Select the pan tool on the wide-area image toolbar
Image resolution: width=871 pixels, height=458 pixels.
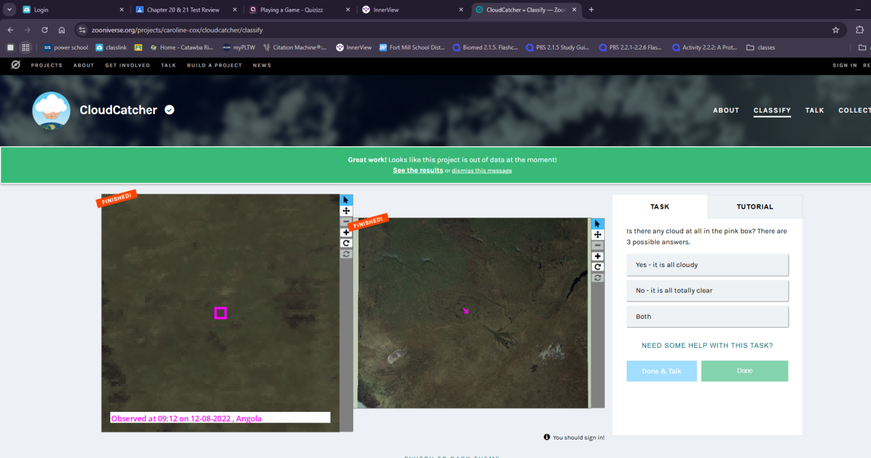(x=598, y=234)
